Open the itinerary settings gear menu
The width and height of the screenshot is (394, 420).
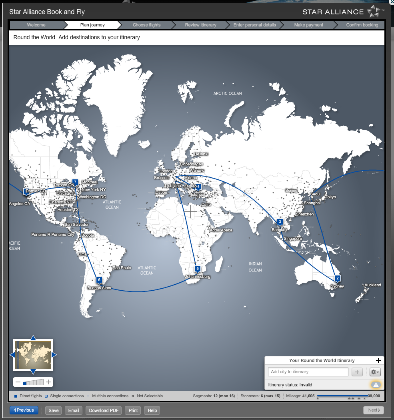[374, 372]
